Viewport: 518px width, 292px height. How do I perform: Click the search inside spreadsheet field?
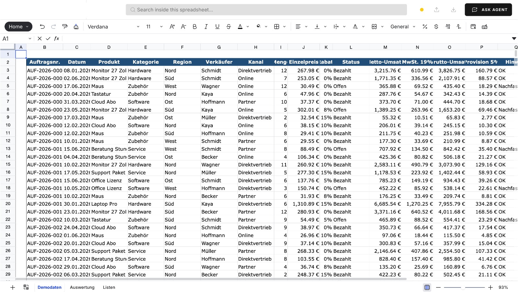pyautogui.click(x=266, y=10)
